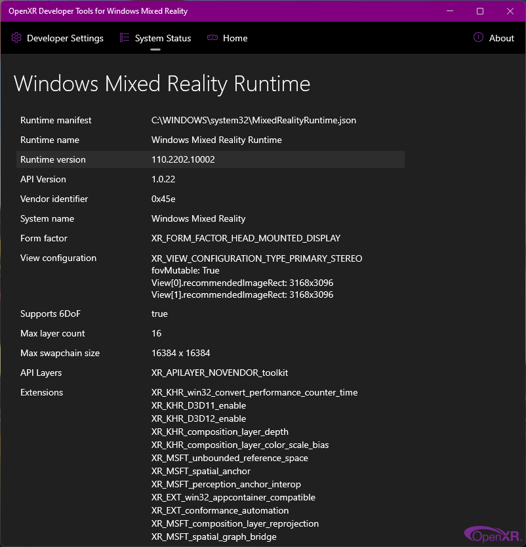Select XR_EXT_conformance_automation extension
Screen dimensions: 526x547
point(220,511)
